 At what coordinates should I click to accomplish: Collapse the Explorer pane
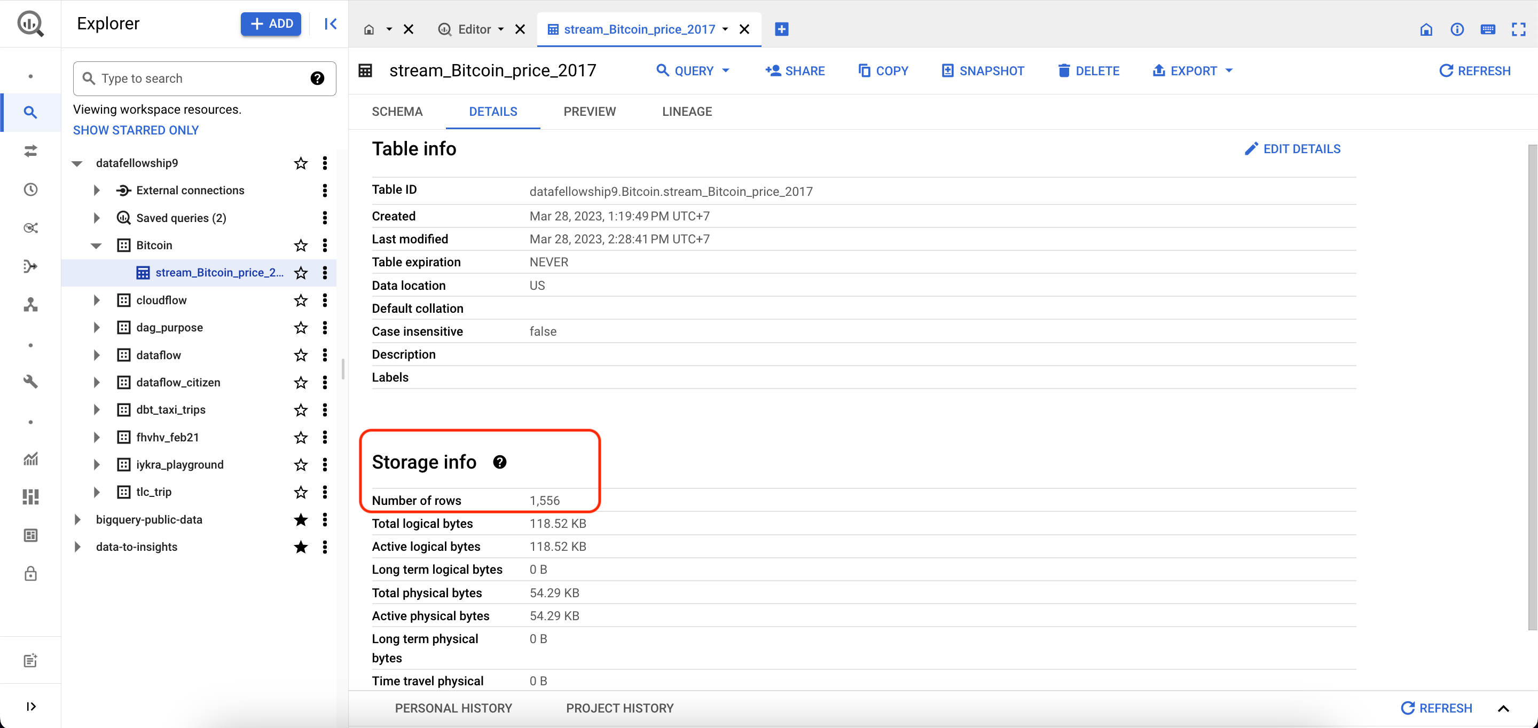pyautogui.click(x=330, y=24)
